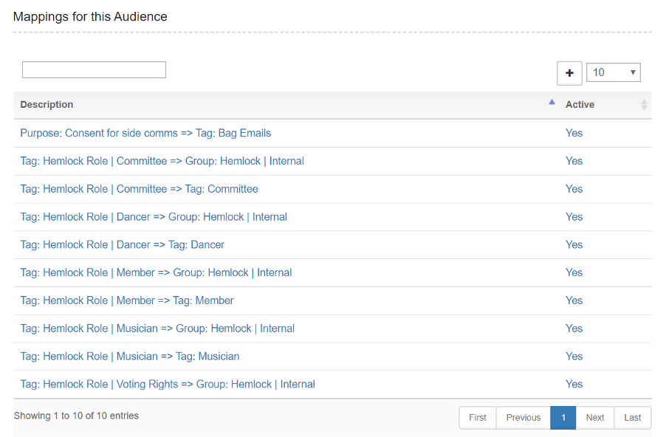Sort by the Active column arrows
The image size is (666, 437).
coord(644,105)
